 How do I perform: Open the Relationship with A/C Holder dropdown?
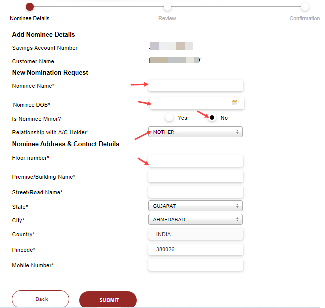click(195, 132)
